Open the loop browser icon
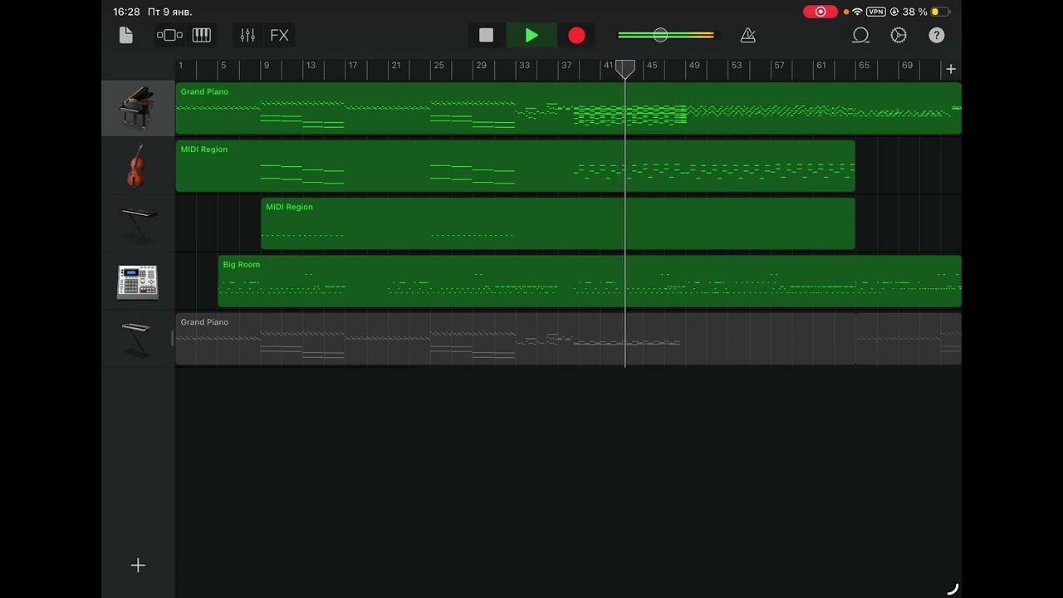This screenshot has height=598, width=1063. (x=860, y=35)
